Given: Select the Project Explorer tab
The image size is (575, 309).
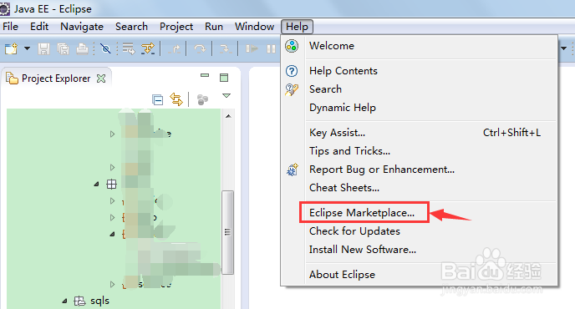Looking at the screenshot, I should (56, 78).
